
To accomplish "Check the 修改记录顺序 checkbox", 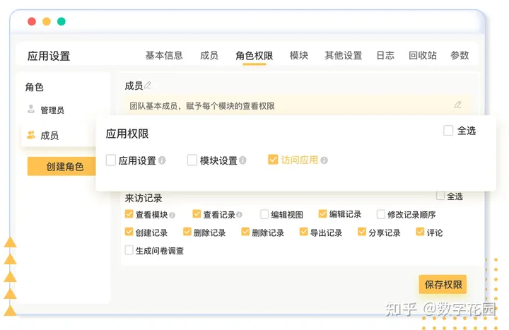I will tap(381, 214).
